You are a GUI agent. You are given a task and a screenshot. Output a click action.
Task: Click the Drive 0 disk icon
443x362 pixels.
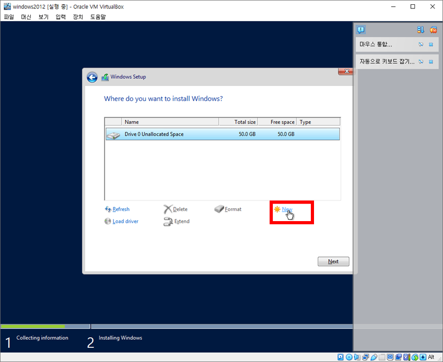(113, 135)
